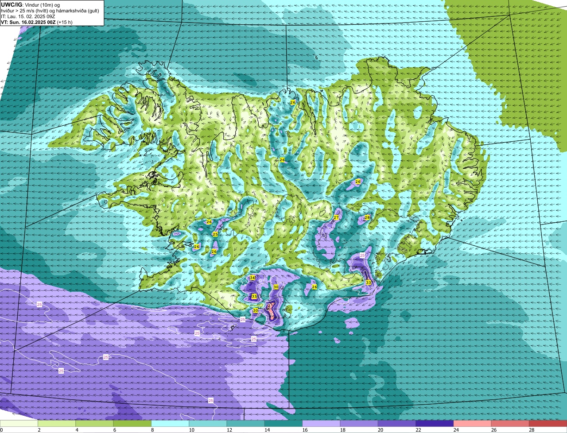567x433 pixels.
Task: Choose the 10–12 m/s turquoise legend swatch
Action: (208, 423)
